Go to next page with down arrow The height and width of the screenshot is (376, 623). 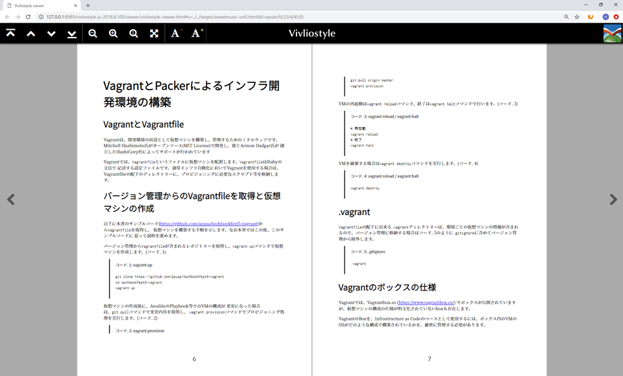(51, 34)
